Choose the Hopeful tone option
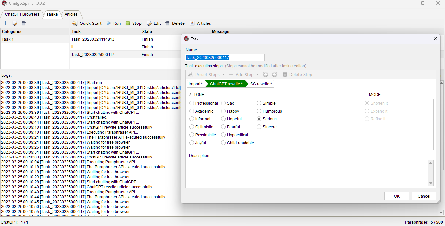 pyautogui.click(x=231, y=119)
